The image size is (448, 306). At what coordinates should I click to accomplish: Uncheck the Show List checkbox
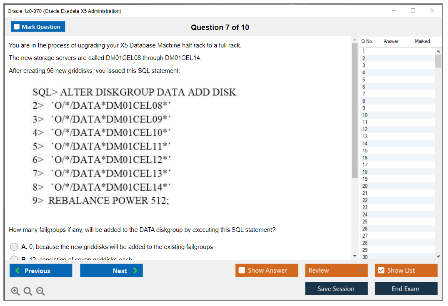click(x=381, y=271)
